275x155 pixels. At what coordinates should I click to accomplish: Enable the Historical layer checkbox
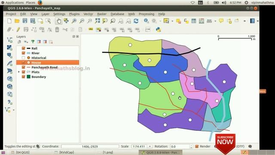click(24, 58)
